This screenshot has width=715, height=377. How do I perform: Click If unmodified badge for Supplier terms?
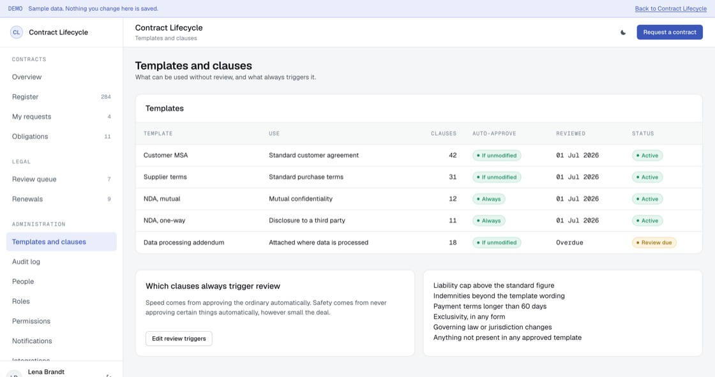coord(497,177)
